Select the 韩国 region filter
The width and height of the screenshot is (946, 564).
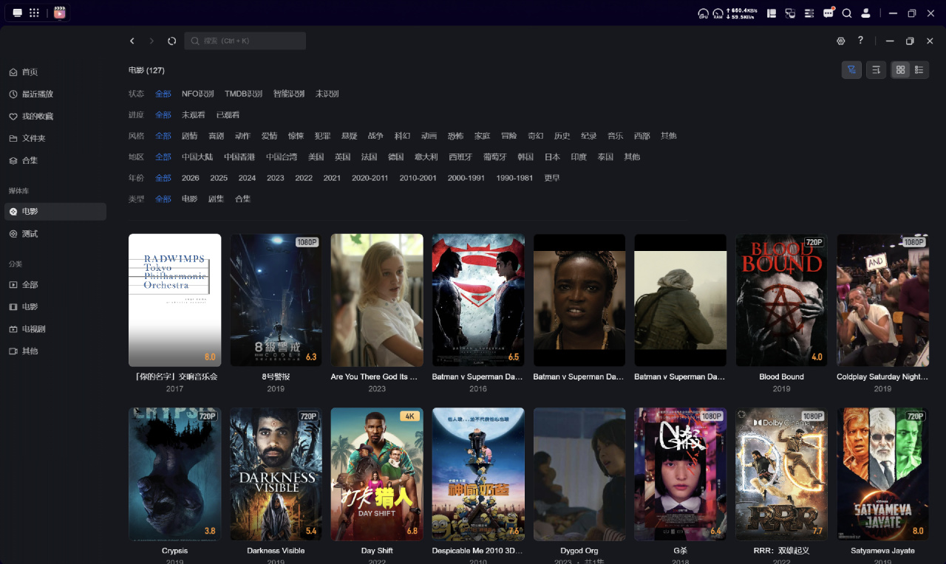[x=525, y=157]
